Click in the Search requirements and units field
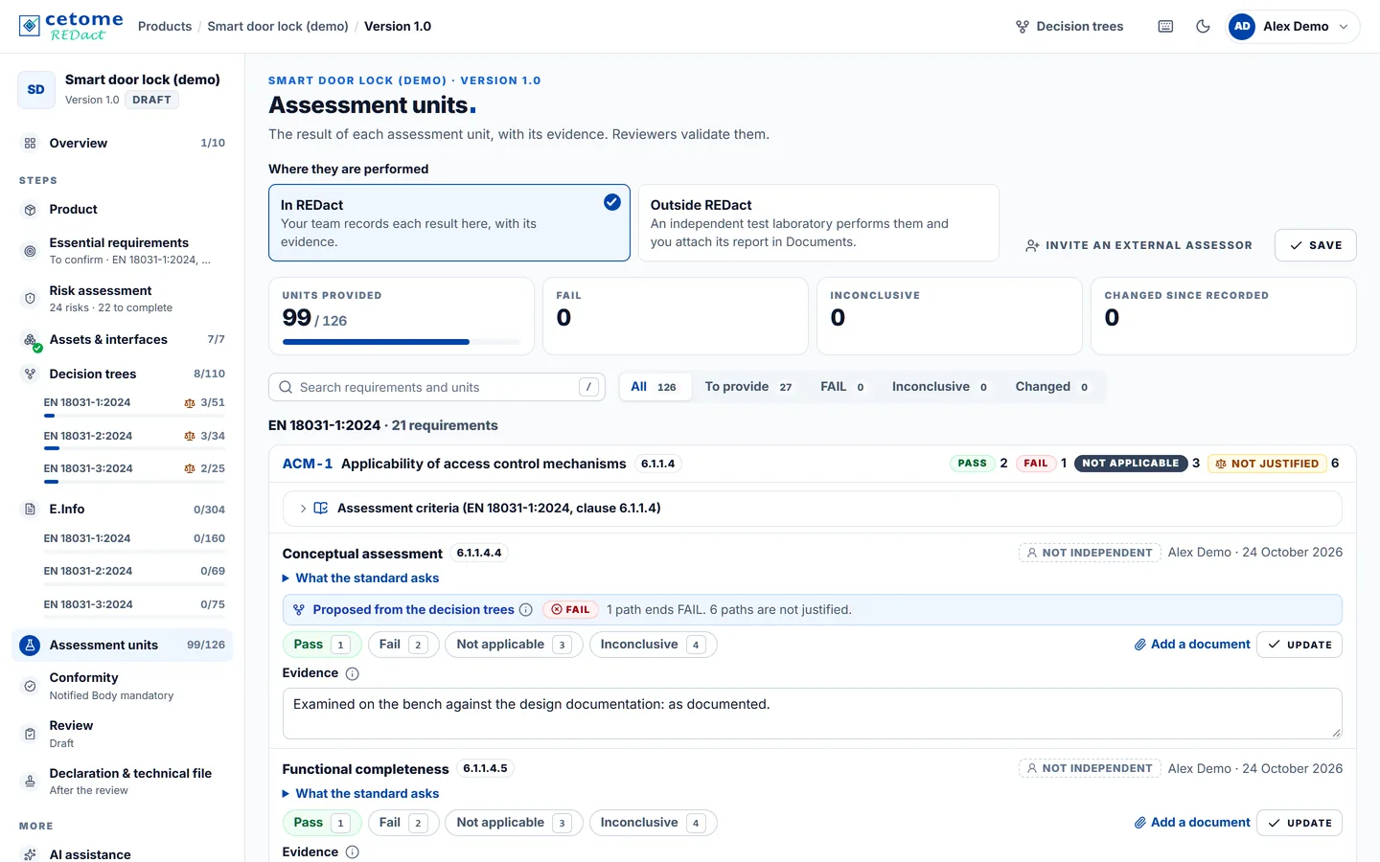 [x=437, y=387]
